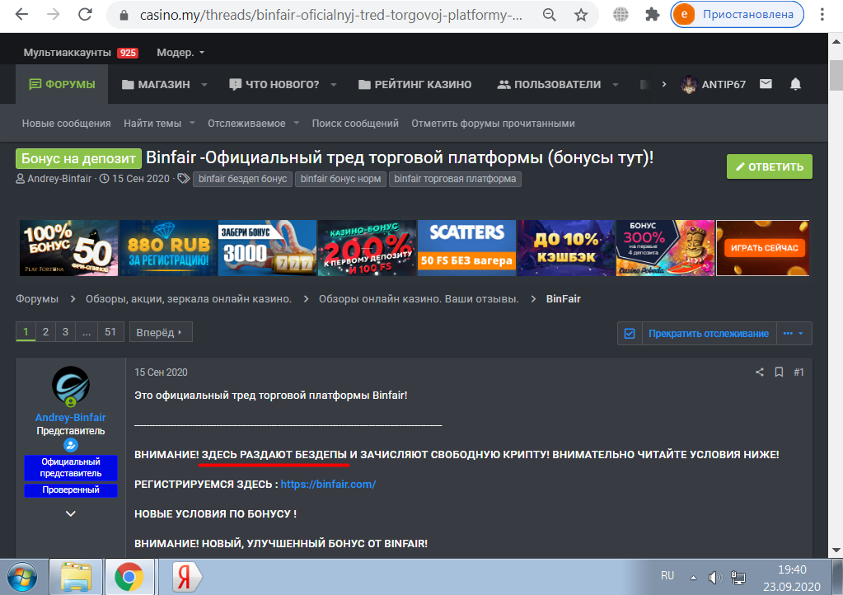Open ПОЛЬЗОВАТЕЛИ section
The image size is (843, 595).
pyautogui.click(x=549, y=84)
